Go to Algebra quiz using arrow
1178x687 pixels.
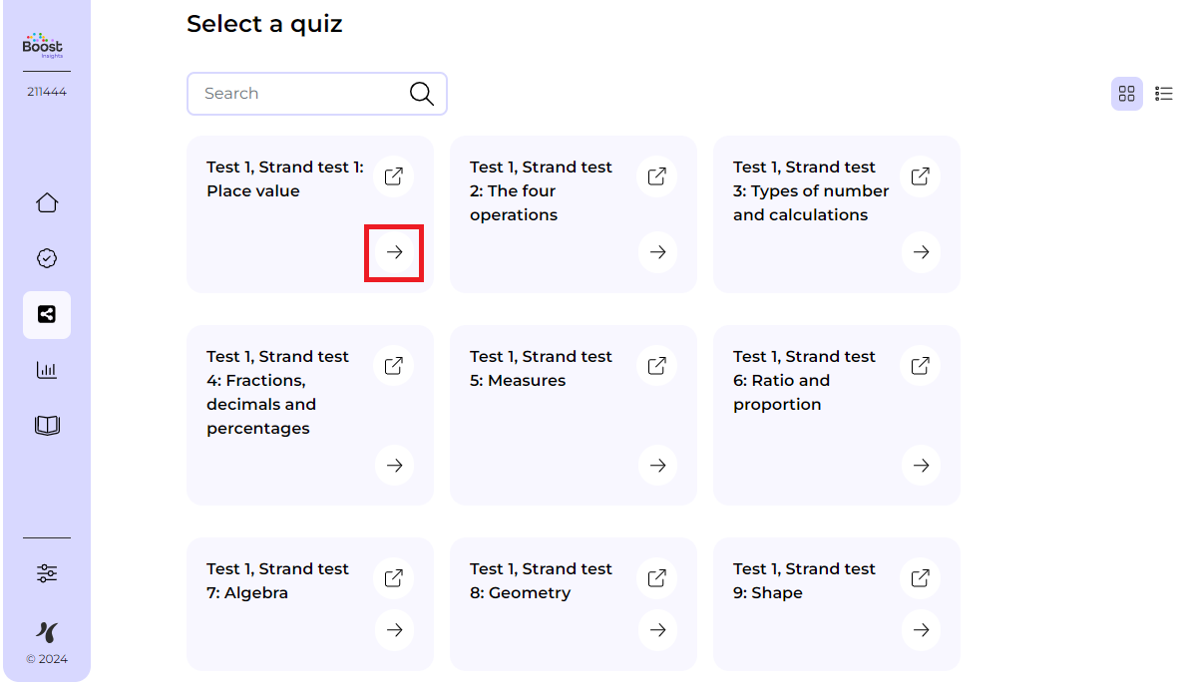[x=394, y=630]
